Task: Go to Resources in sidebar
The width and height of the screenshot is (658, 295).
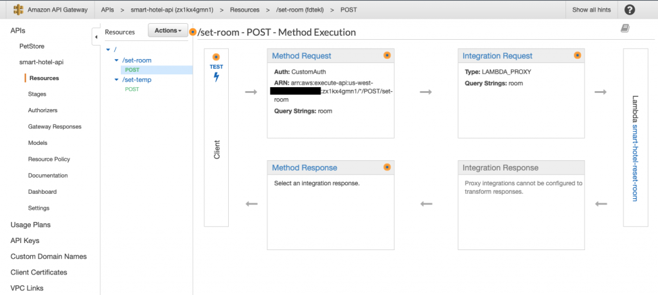Action: click(44, 78)
